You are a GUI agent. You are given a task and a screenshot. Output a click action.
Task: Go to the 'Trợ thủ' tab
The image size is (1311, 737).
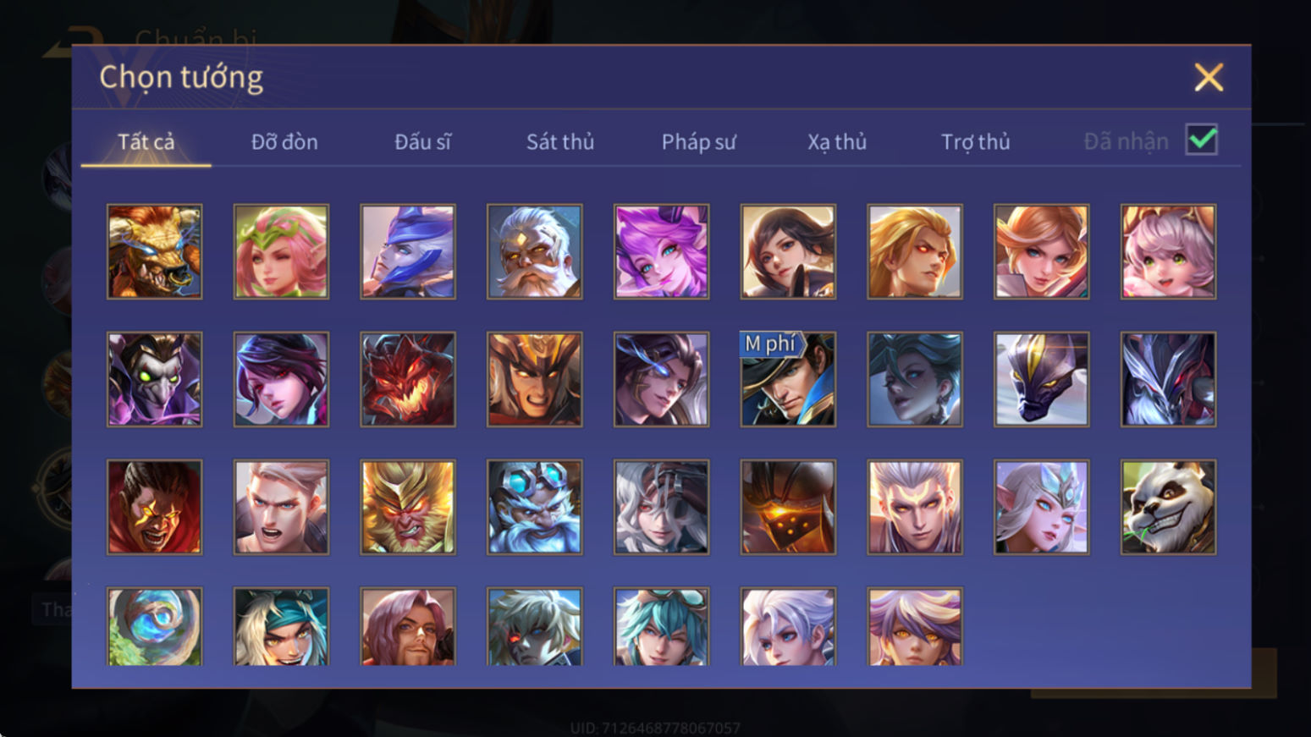tap(976, 141)
